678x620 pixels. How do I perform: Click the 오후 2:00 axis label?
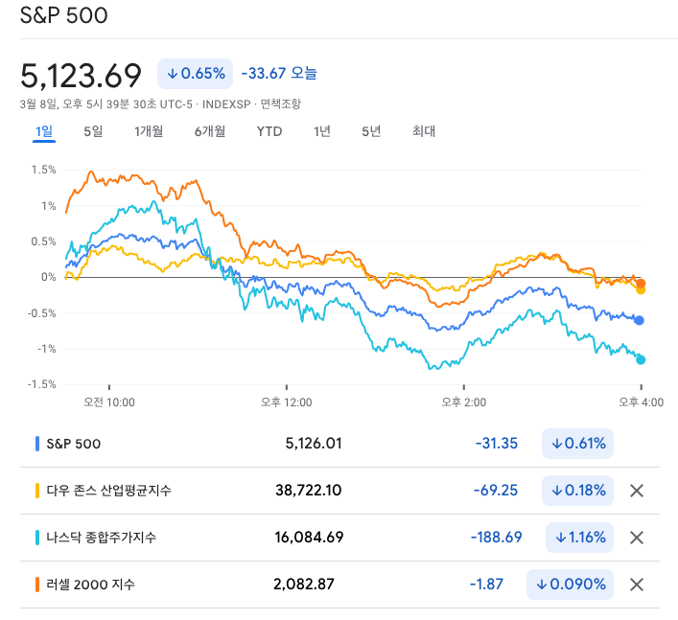click(x=463, y=402)
